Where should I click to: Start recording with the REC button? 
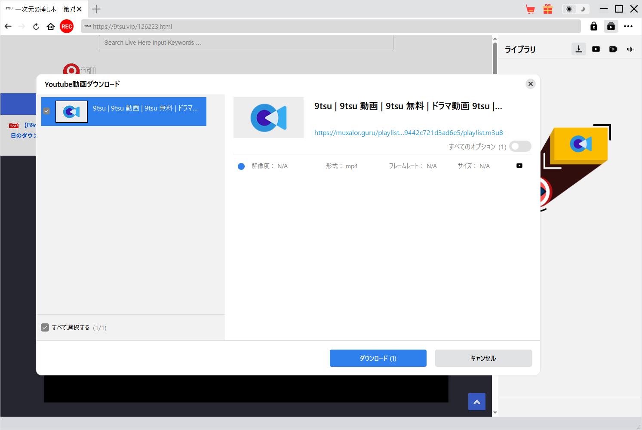[67, 27]
